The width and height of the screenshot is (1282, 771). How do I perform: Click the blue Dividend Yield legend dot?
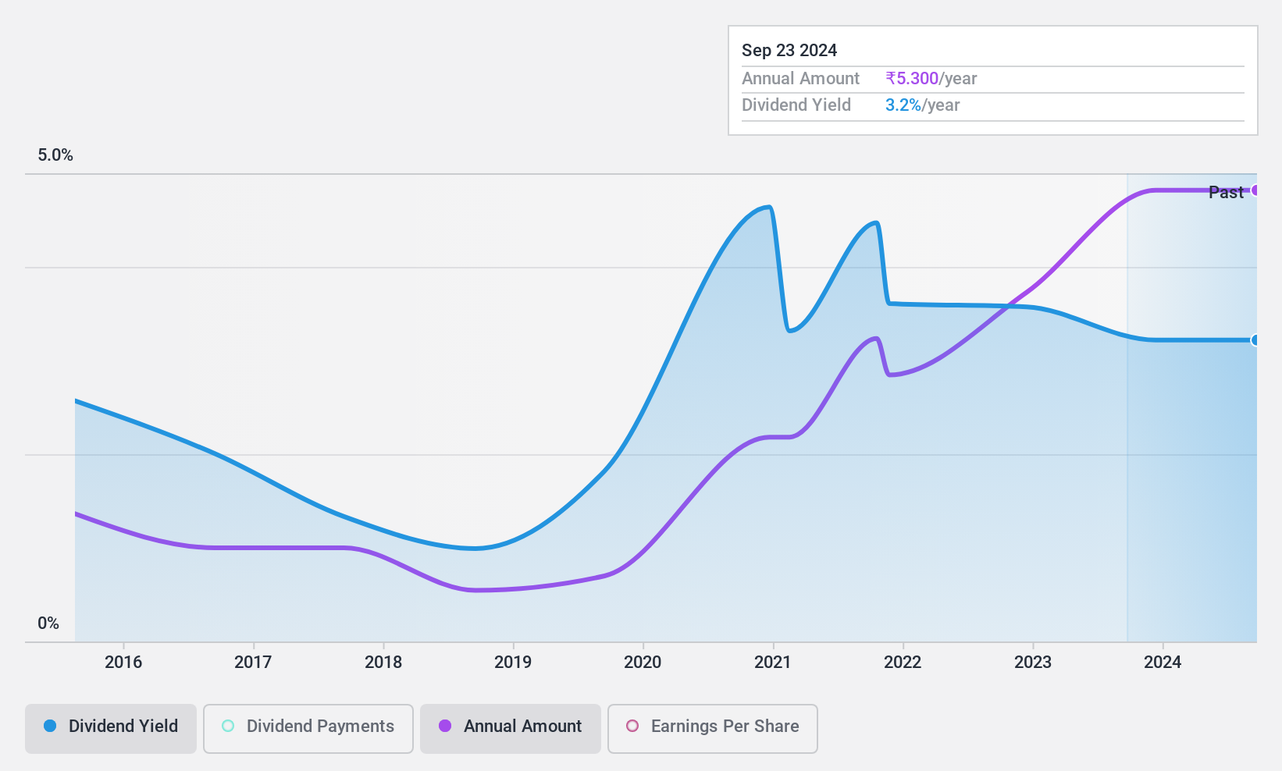[50, 726]
